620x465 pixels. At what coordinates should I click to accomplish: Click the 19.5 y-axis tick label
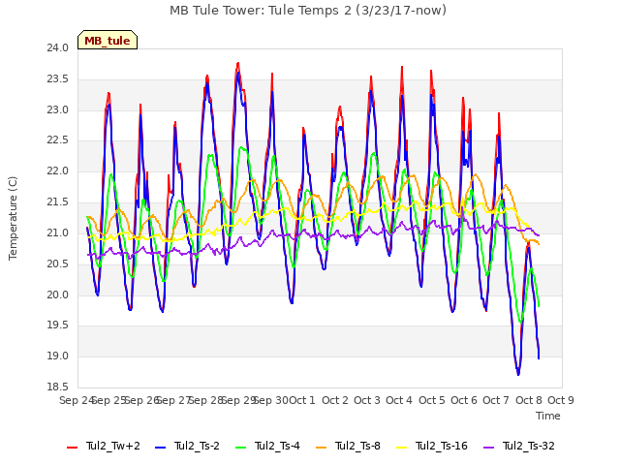(x=58, y=325)
